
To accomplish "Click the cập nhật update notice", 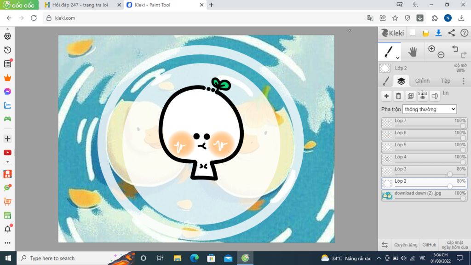I will pos(455,245).
